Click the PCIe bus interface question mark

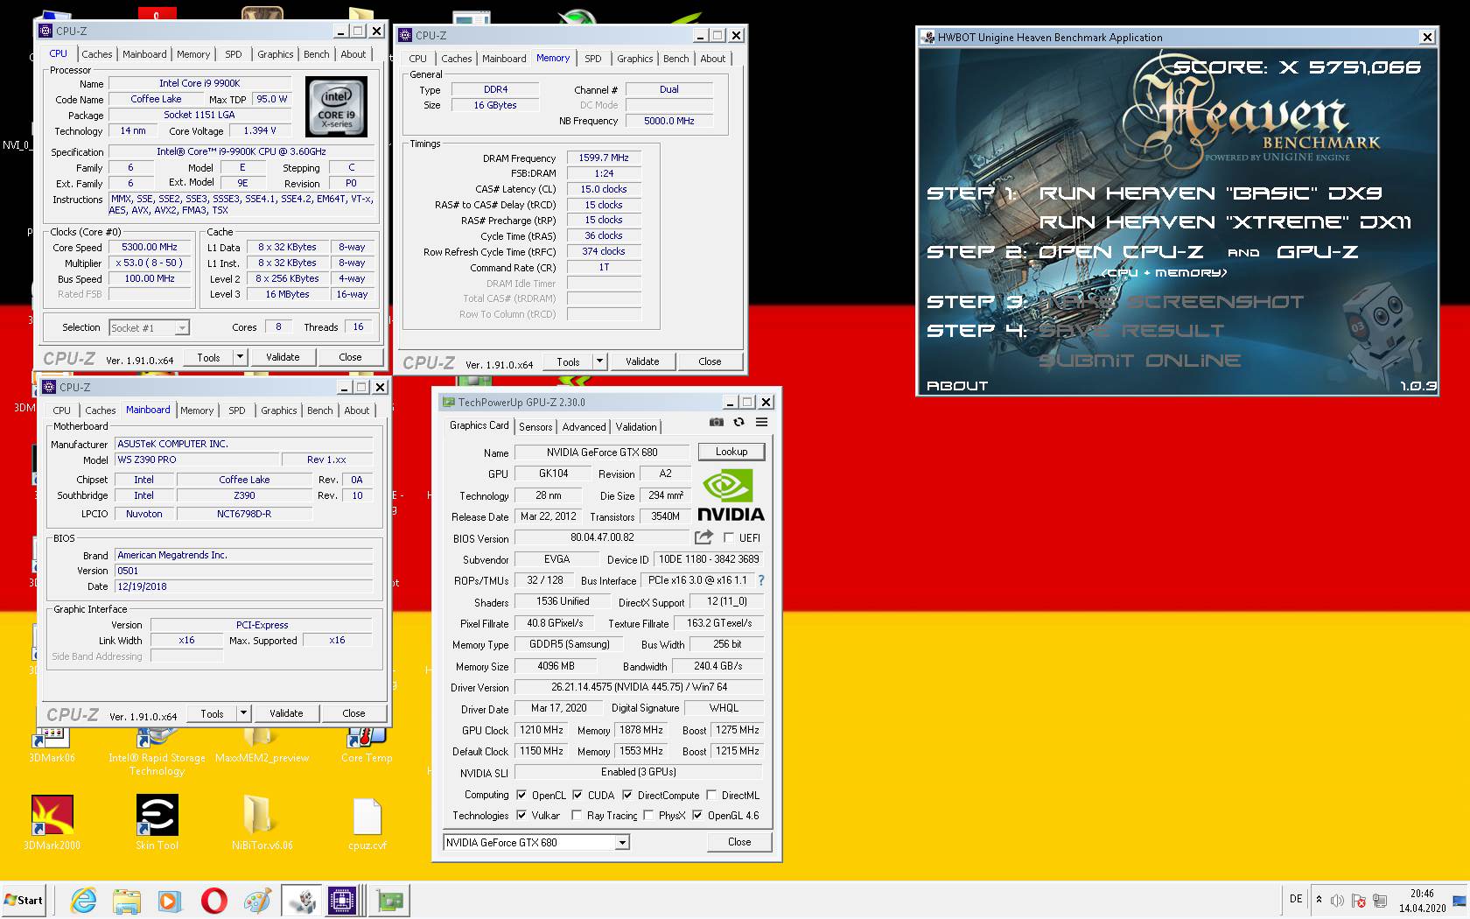coord(760,580)
